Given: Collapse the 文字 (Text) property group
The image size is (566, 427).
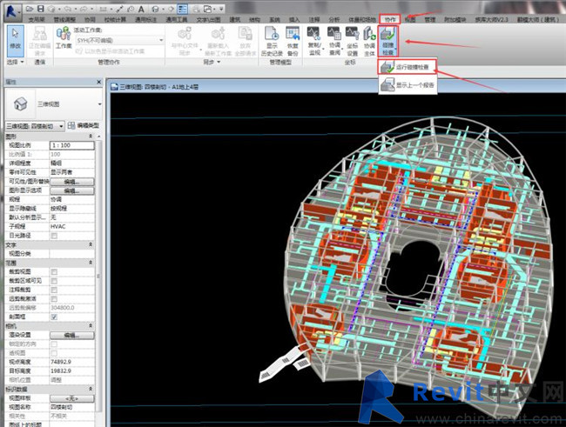Looking at the screenshot, I should 91,244.
